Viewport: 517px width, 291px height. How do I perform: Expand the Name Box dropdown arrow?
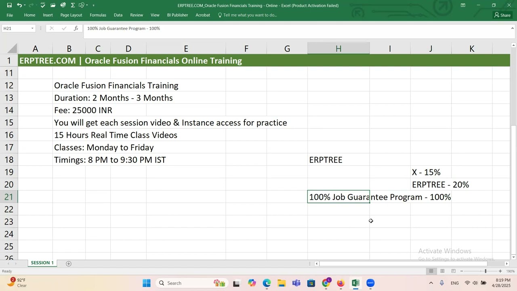click(x=32, y=28)
